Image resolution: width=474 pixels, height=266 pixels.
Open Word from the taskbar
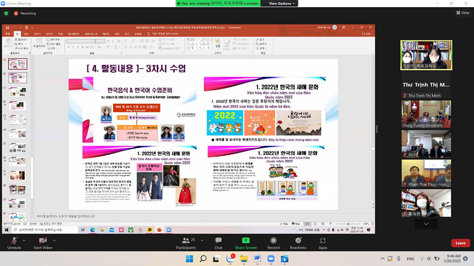(257, 259)
